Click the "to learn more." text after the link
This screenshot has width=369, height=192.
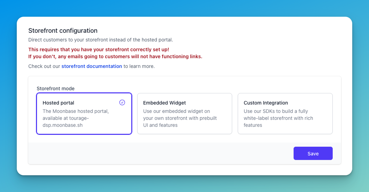tap(139, 66)
